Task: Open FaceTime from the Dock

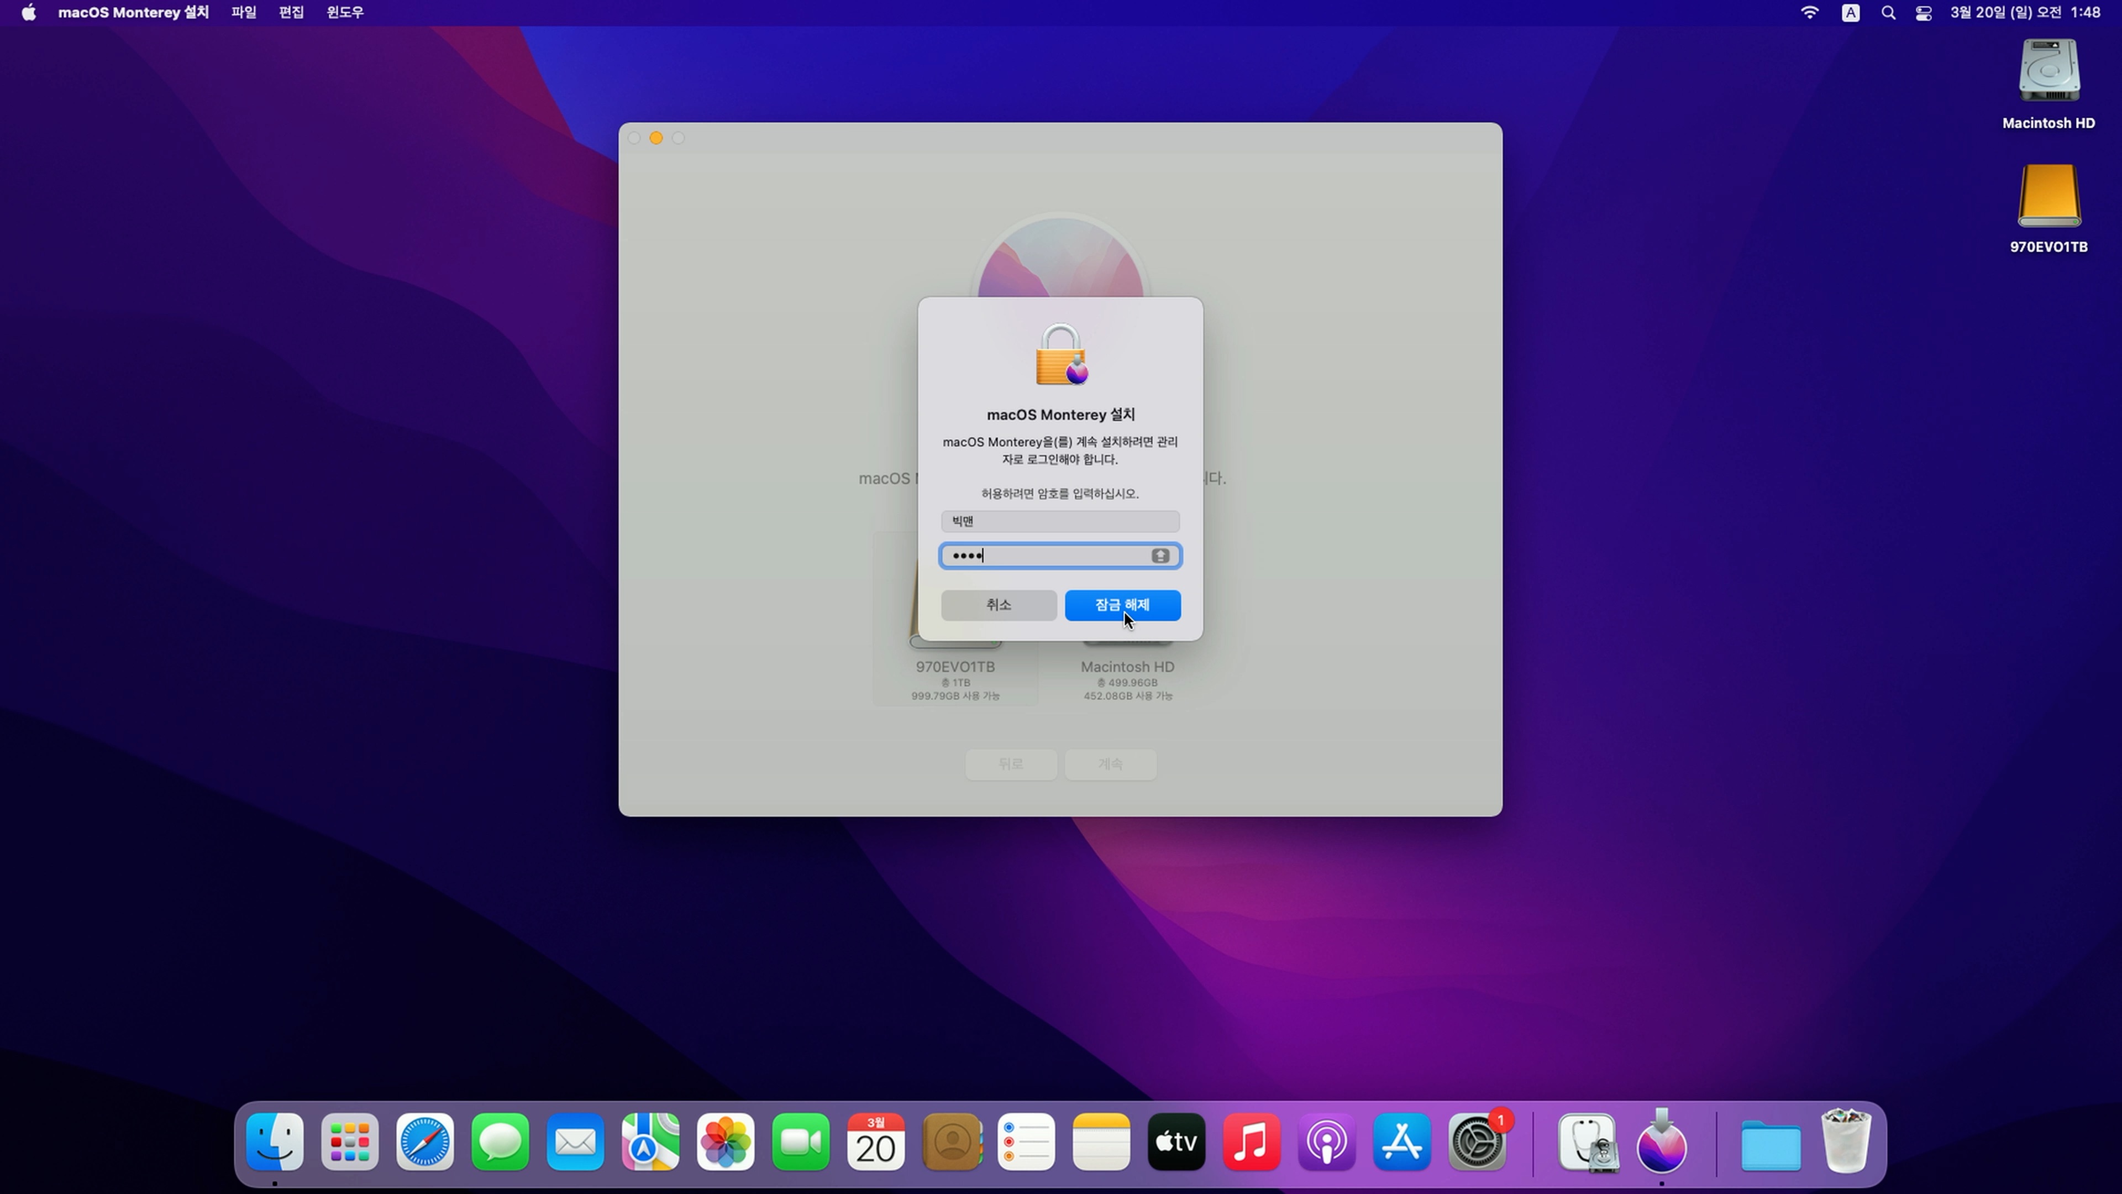Action: point(801,1142)
